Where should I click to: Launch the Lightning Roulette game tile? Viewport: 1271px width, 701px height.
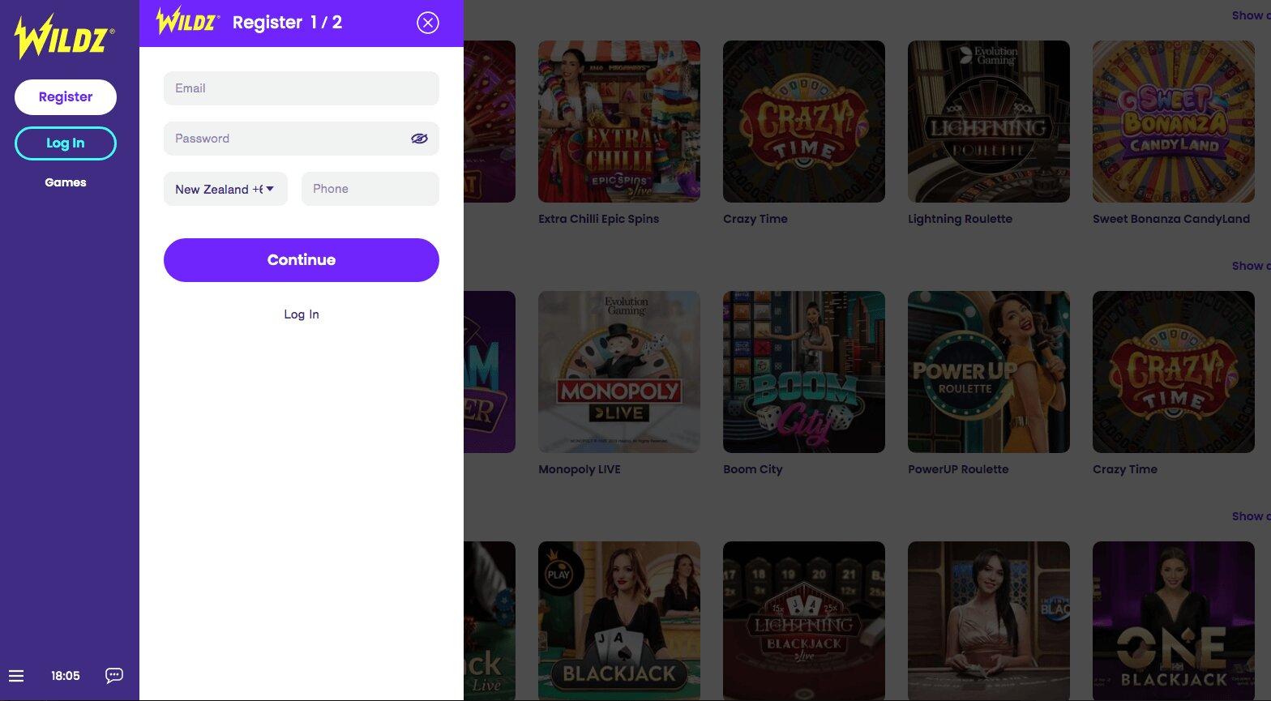point(988,122)
